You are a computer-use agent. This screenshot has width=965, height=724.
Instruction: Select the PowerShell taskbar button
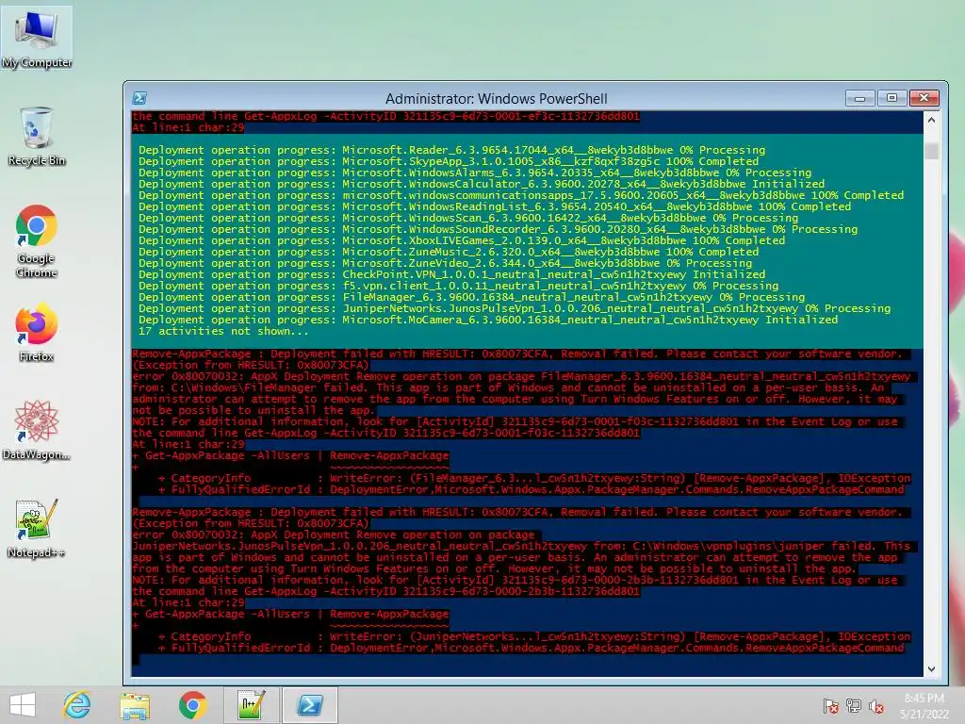point(309,705)
